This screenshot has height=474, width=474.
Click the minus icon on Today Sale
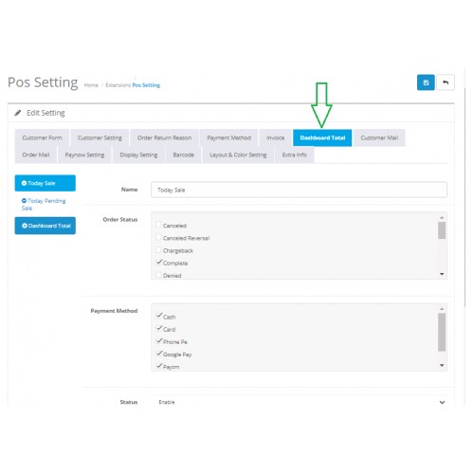coord(24,183)
